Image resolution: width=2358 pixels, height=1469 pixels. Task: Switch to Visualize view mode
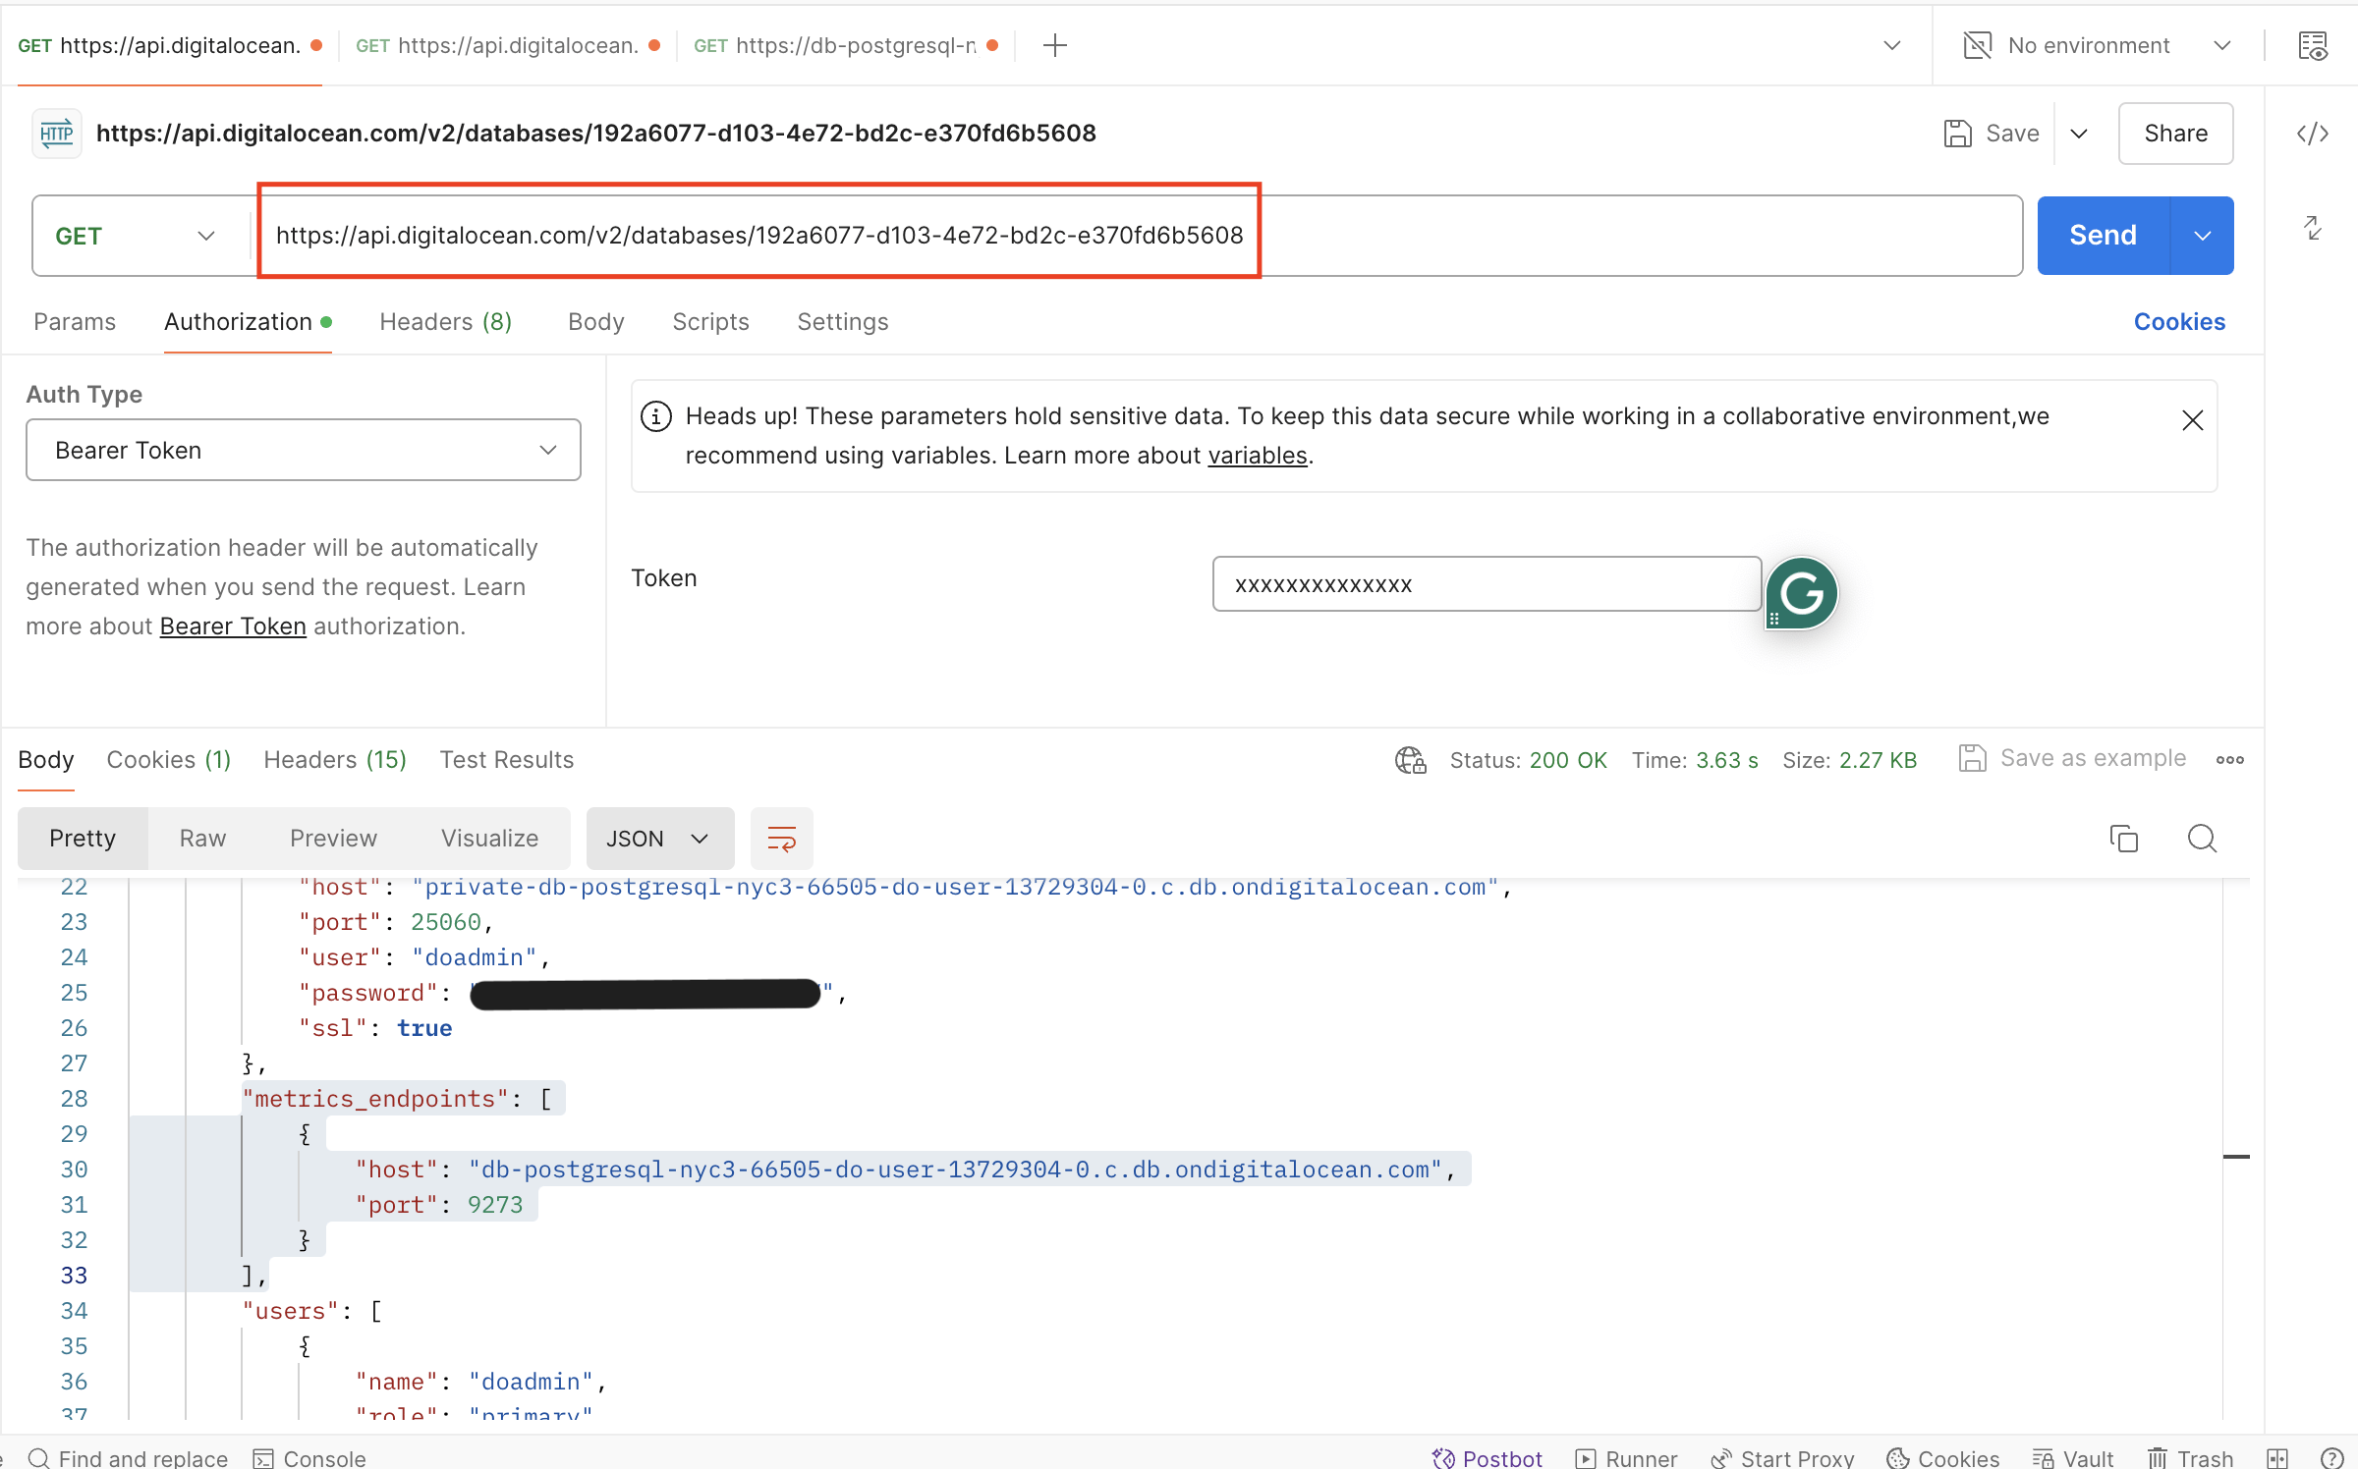click(x=489, y=839)
